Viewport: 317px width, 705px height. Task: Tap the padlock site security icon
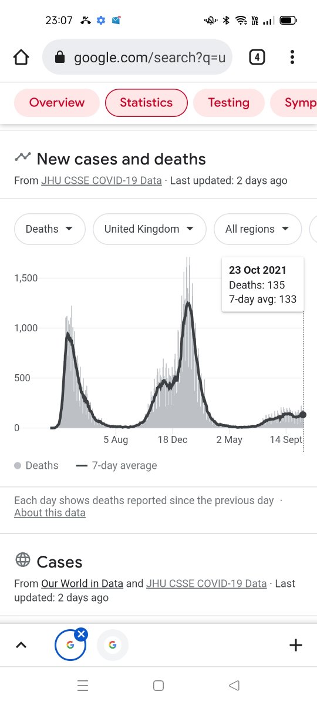coord(59,57)
